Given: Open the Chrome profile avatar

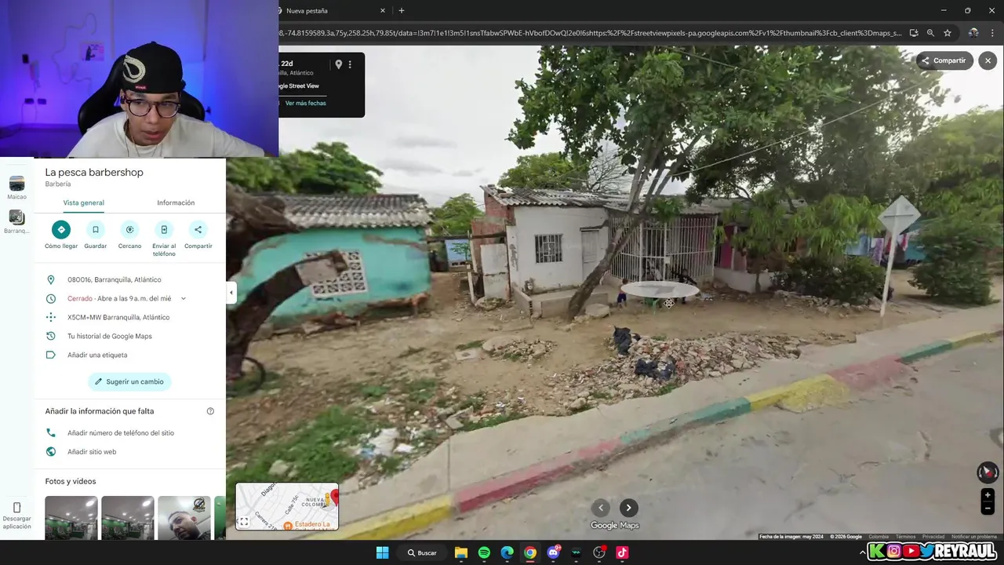Looking at the screenshot, I should pyautogui.click(x=973, y=33).
